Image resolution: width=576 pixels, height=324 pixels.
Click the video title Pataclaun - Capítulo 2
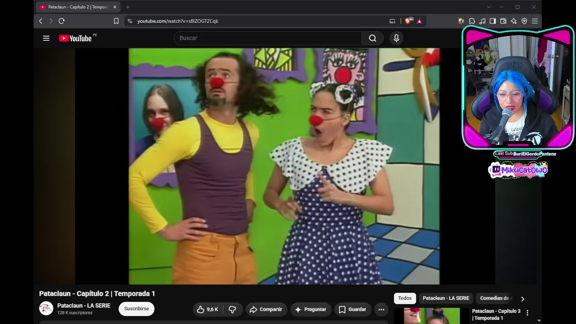coord(97,294)
